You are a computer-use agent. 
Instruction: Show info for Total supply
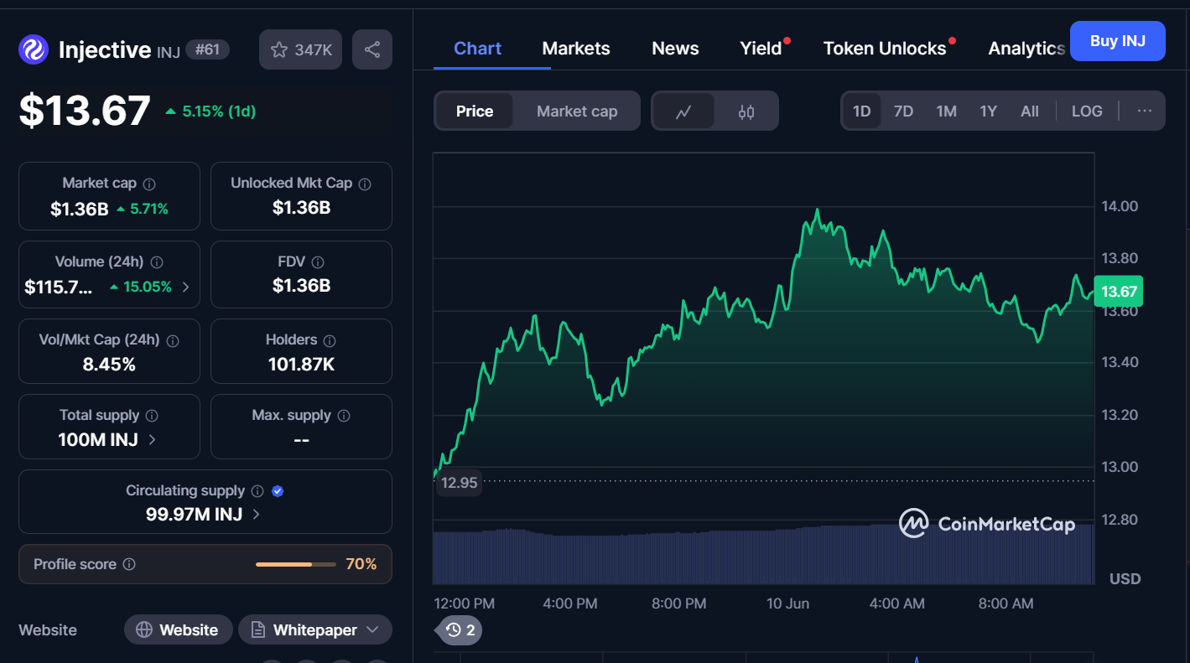point(152,416)
